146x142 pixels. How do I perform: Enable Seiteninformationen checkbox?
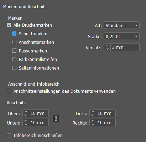(14, 68)
